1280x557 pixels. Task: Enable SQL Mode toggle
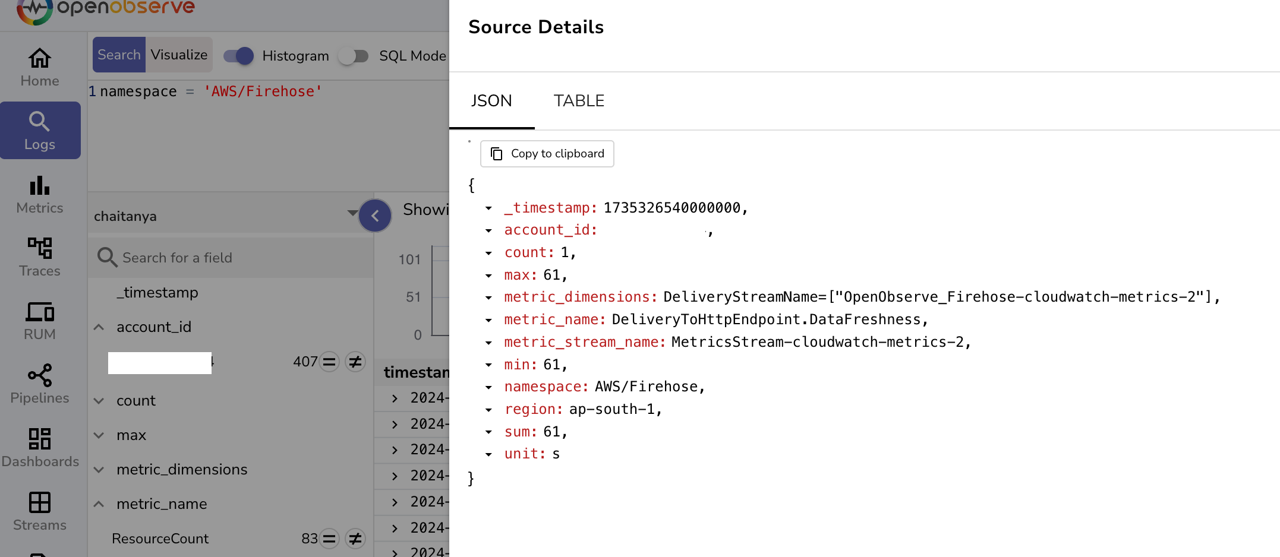click(x=354, y=56)
